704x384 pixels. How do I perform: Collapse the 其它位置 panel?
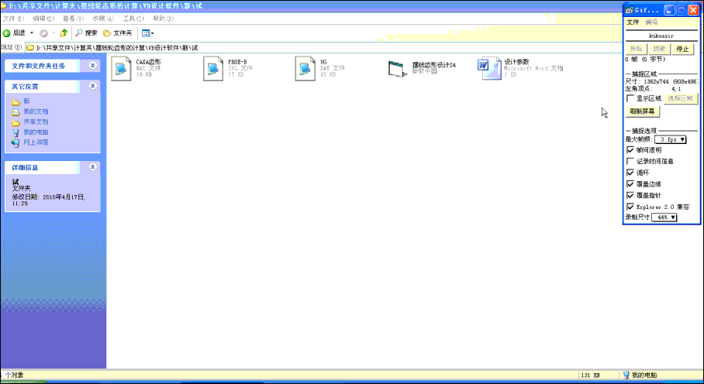pos(92,86)
